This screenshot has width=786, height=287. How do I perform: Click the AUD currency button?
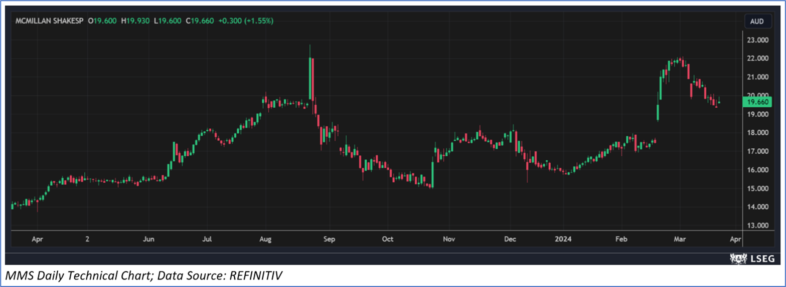[757, 21]
